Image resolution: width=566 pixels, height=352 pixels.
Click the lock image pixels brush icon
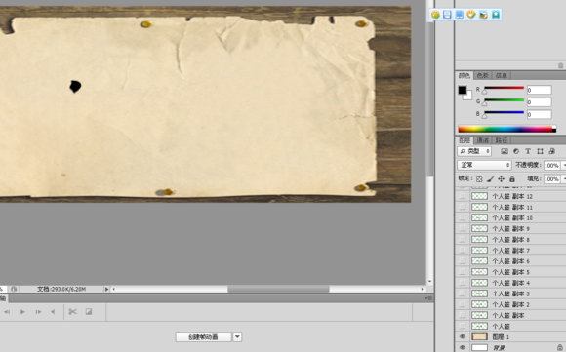click(x=490, y=178)
